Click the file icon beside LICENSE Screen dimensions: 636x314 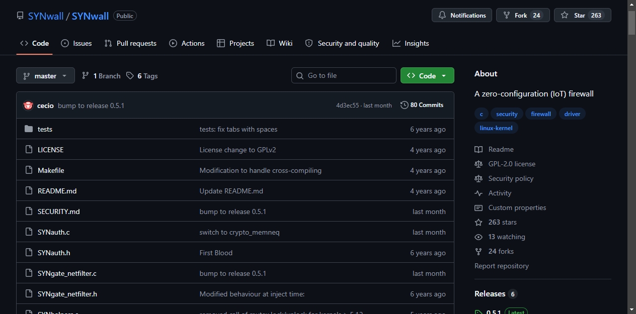click(29, 150)
